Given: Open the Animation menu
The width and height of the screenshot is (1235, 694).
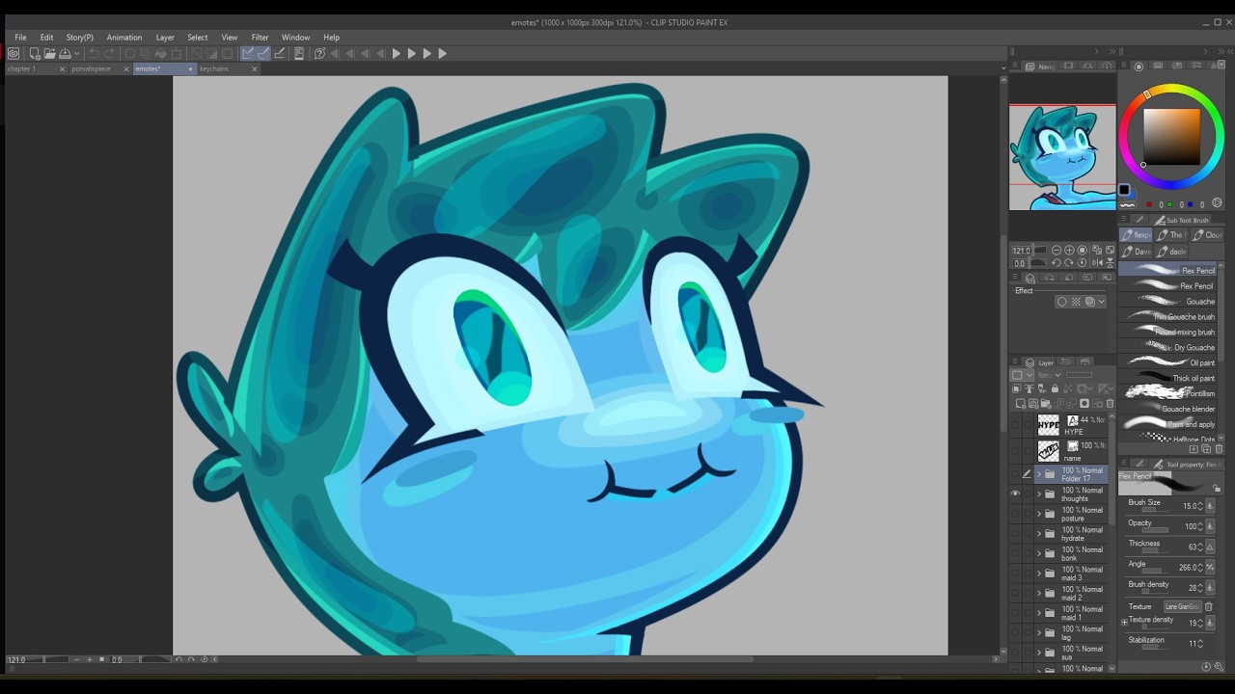Looking at the screenshot, I should click(x=124, y=38).
